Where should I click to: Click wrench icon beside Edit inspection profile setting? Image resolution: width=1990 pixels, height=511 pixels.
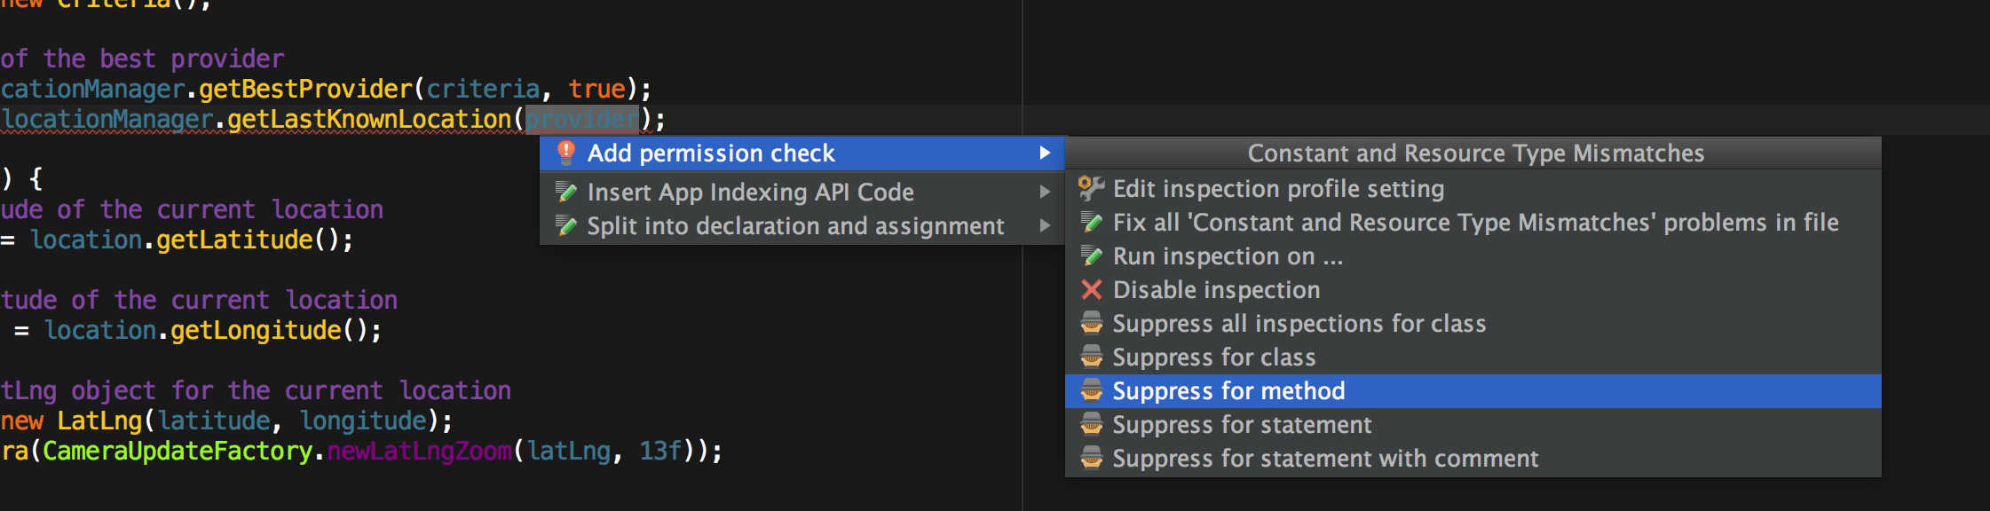(x=1092, y=188)
